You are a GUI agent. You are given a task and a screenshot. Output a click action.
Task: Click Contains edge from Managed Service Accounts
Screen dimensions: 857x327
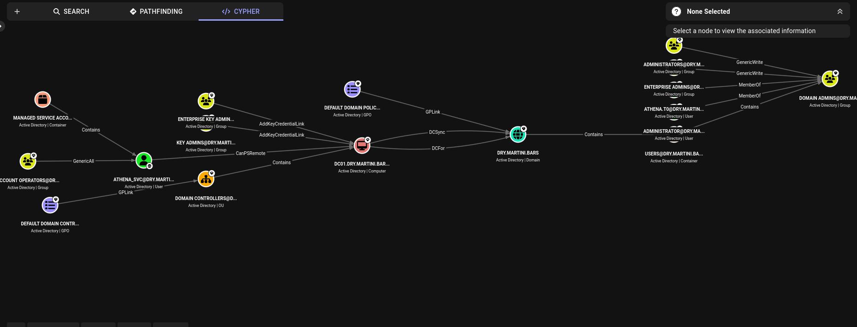pyautogui.click(x=91, y=130)
